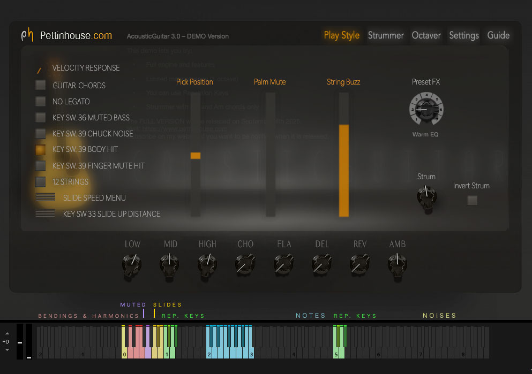The width and height of the screenshot is (532, 374).
Task: Toggle the Invert Strum checkbox
Action: point(473,201)
